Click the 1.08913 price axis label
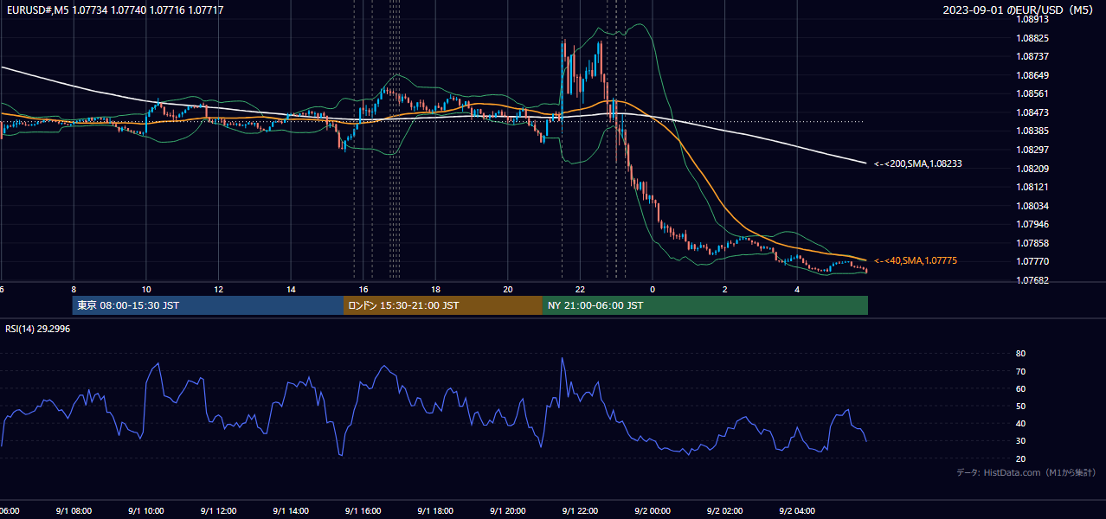This screenshot has width=1106, height=519. click(1033, 19)
